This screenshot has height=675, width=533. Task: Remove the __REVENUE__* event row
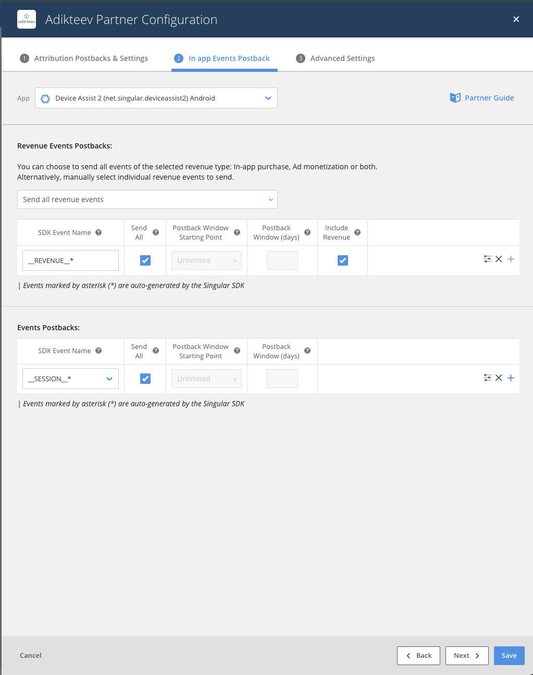pyautogui.click(x=499, y=258)
